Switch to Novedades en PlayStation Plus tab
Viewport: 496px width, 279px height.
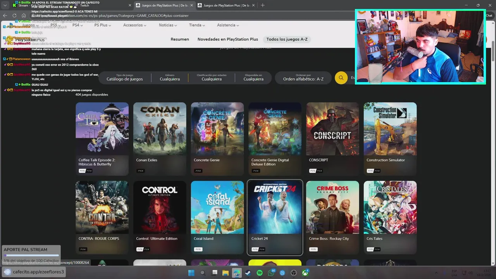pyautogui.click(x=227, y=39)
